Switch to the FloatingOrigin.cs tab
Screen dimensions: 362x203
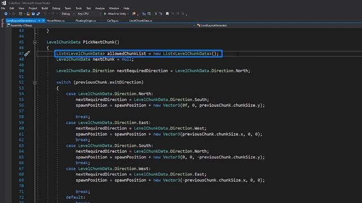click(85, 21)
